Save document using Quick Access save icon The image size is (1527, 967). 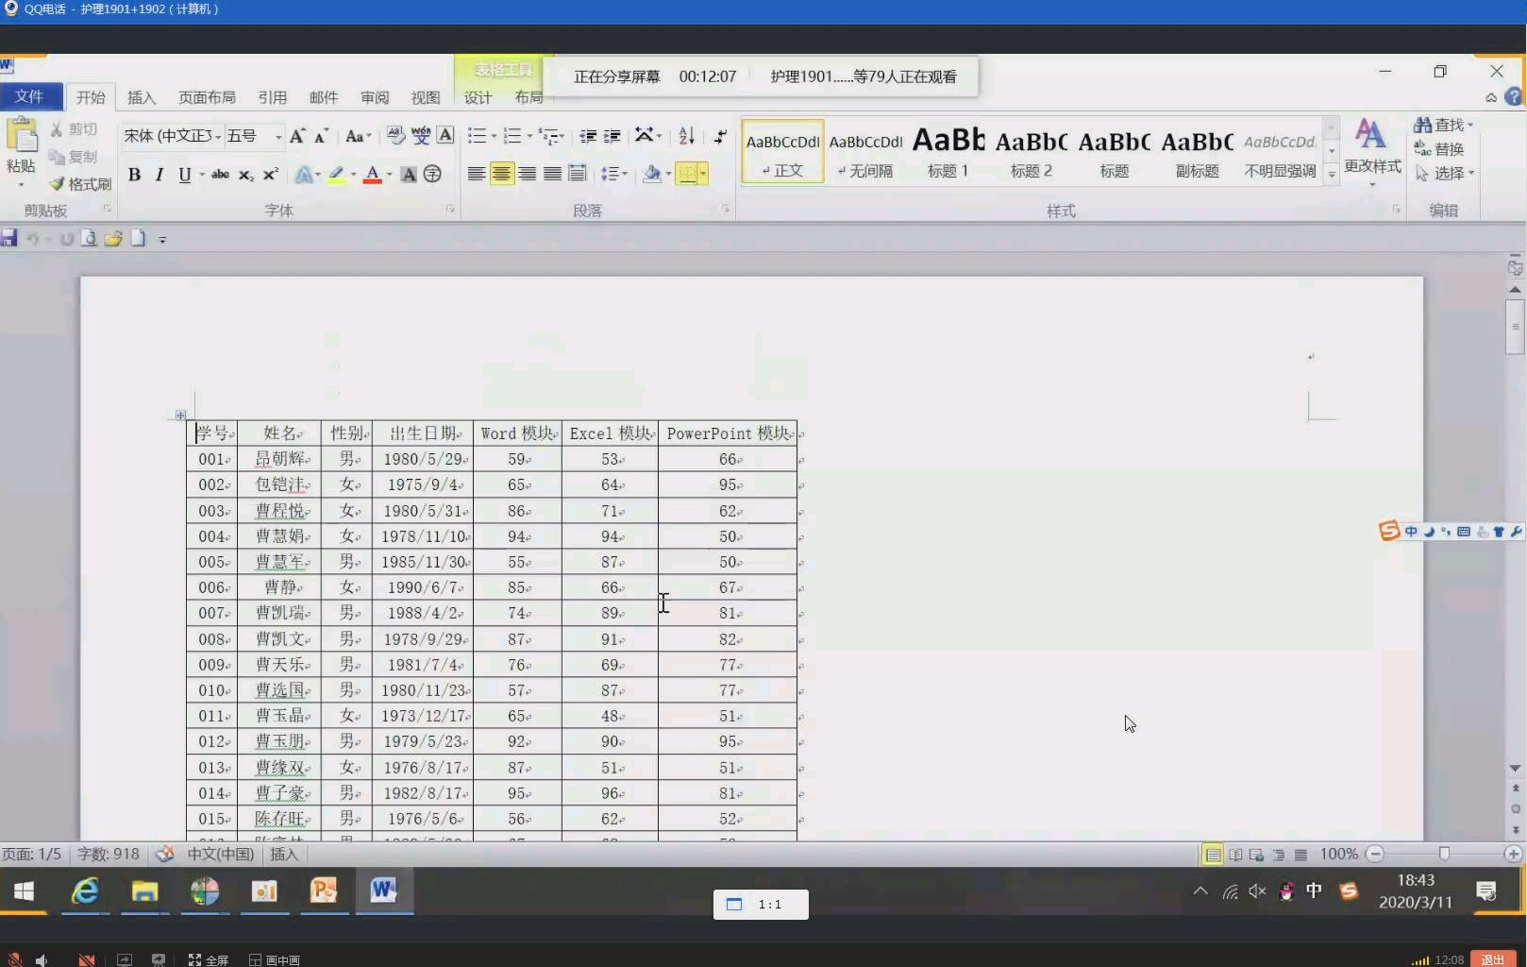[x=9, y=238]
